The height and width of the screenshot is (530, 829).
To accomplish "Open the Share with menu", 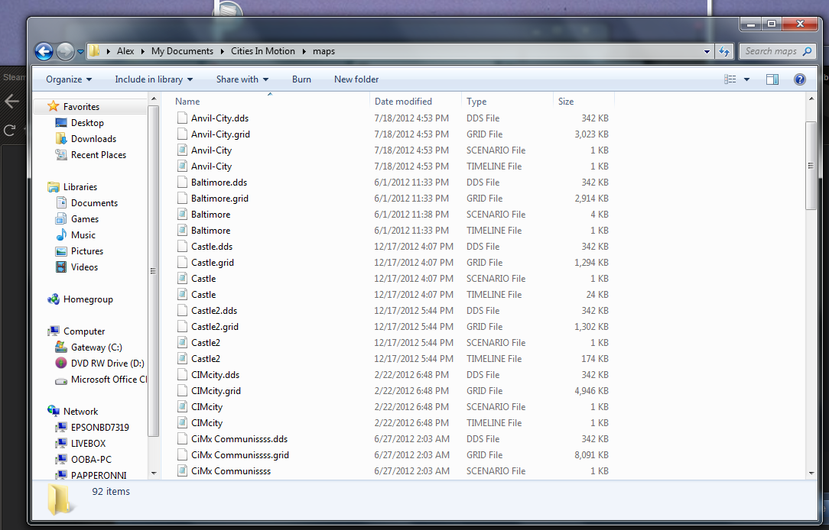I will 242,79.
